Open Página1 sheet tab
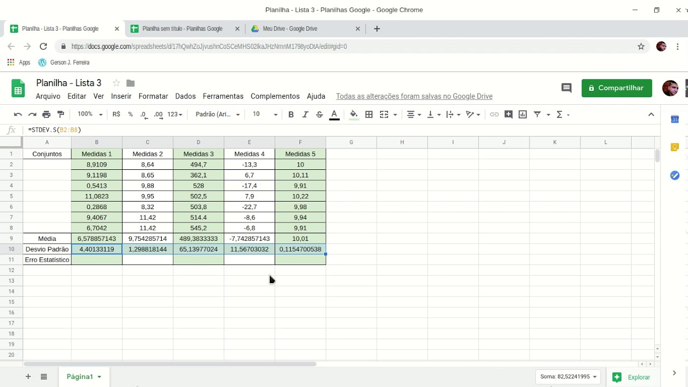The image size is (688, 387). [83, 377]
